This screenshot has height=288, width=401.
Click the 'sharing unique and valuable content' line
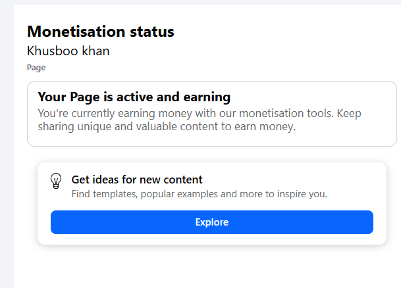pos(136,127)
